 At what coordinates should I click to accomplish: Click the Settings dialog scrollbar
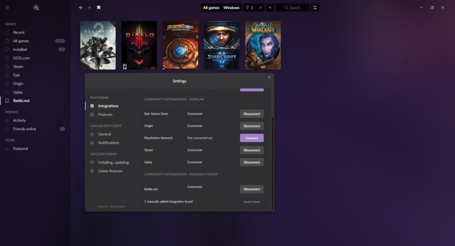272,164
